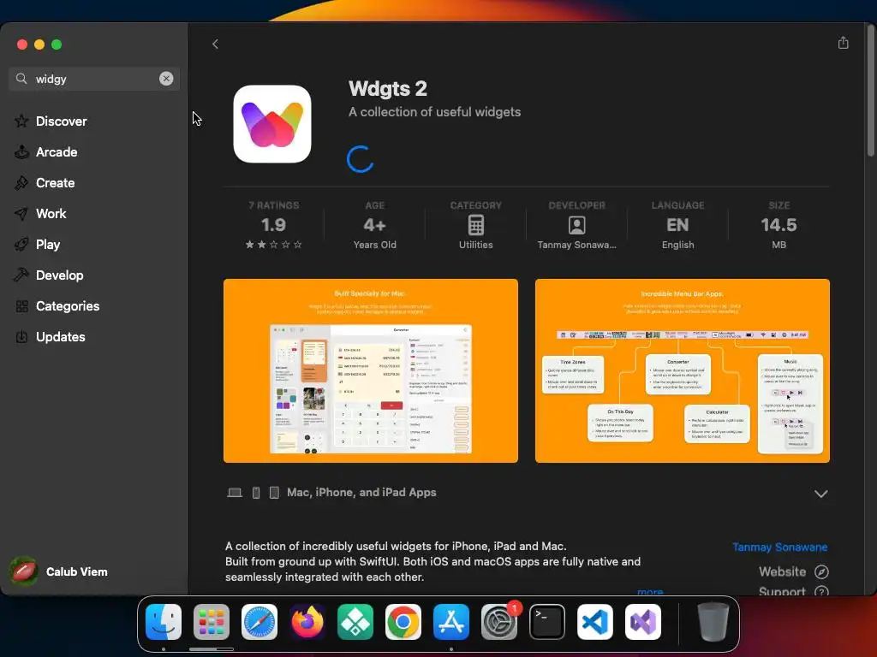Open Firefox from the Dock

[x=307, y=622]
